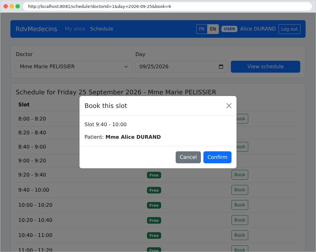Book the 10:20 - 10:40 slot
Image resolution: width=316 pixels, height=252 pixels.
coord(240,220)
